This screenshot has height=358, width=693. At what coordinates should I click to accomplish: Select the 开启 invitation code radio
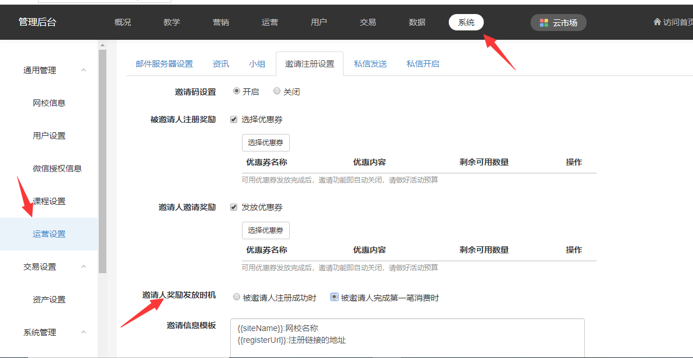click(237, 91)
